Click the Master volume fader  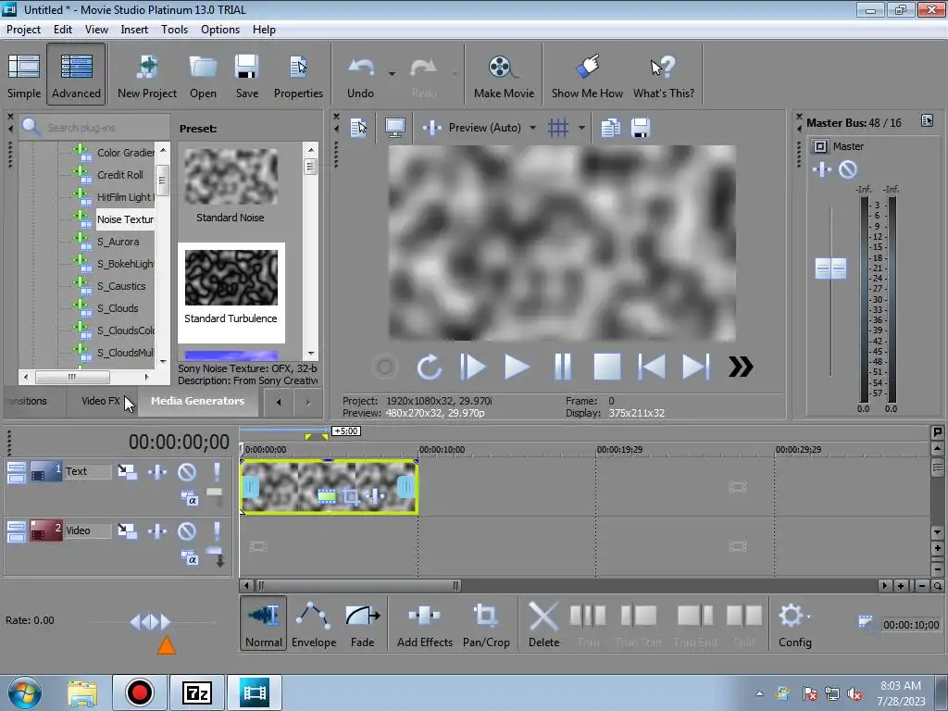tap(830, 268)
